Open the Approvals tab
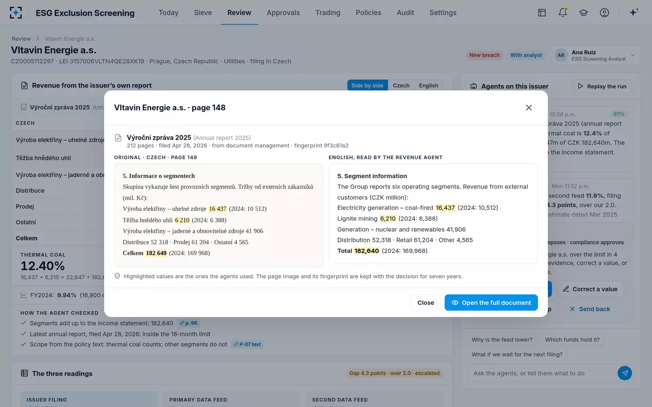This screenshot has height=407, width=652. click(x=283, y=13)
